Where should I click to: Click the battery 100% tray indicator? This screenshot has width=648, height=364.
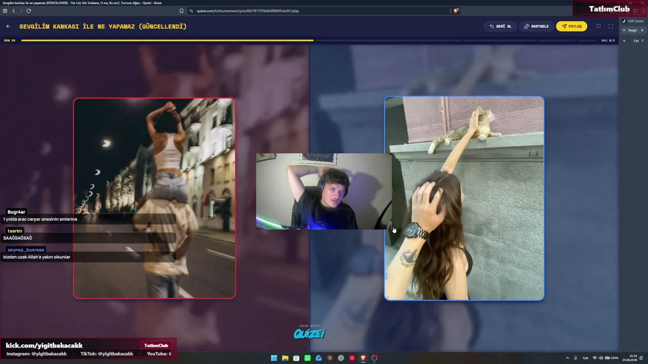612,358
